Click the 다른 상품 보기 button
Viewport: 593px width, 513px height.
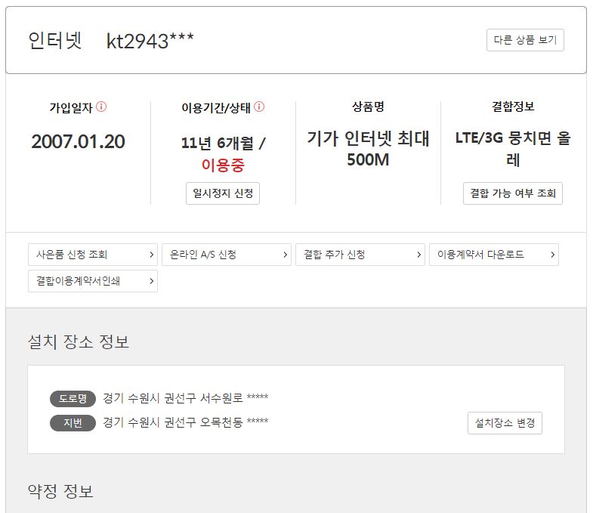(x=525, y=40)
